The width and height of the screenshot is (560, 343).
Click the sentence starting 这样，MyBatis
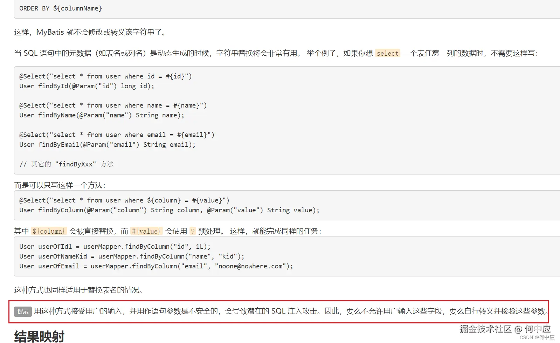click(91, 32)
